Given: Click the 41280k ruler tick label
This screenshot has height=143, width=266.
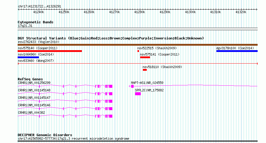Looking at the screenshot, I should coord(140,12).
